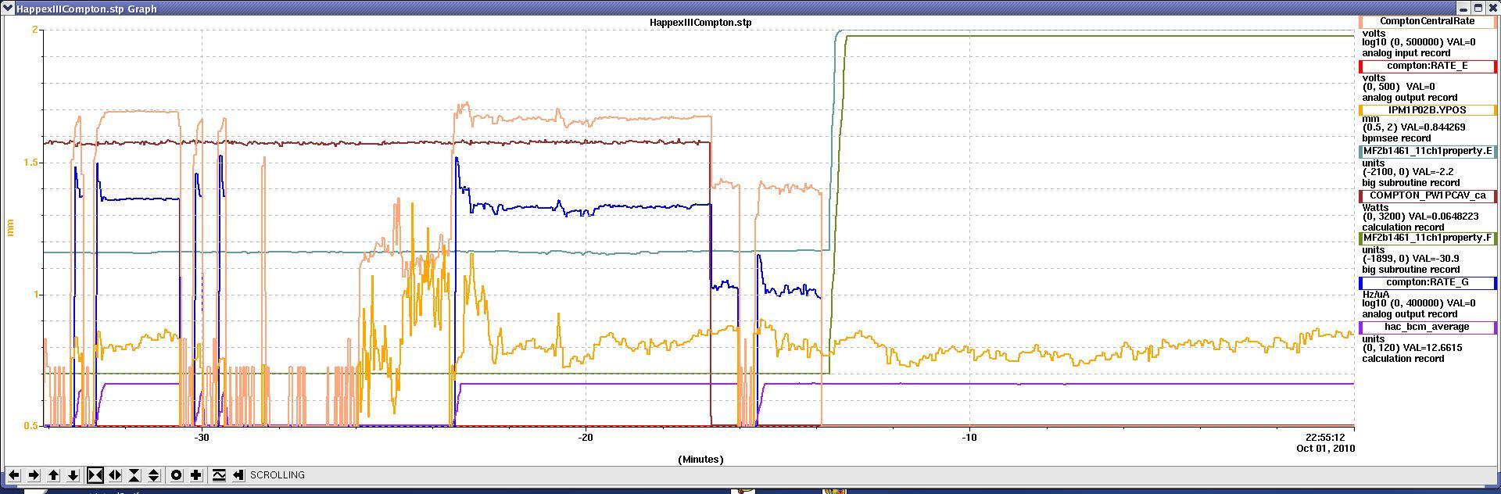Open the window menu in title bar

click(8, 8)
